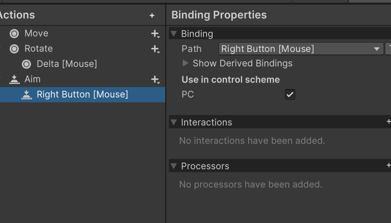Click the Aim button action icon
The width and height of the screenshot is (391, 223).
coord(14,79)
